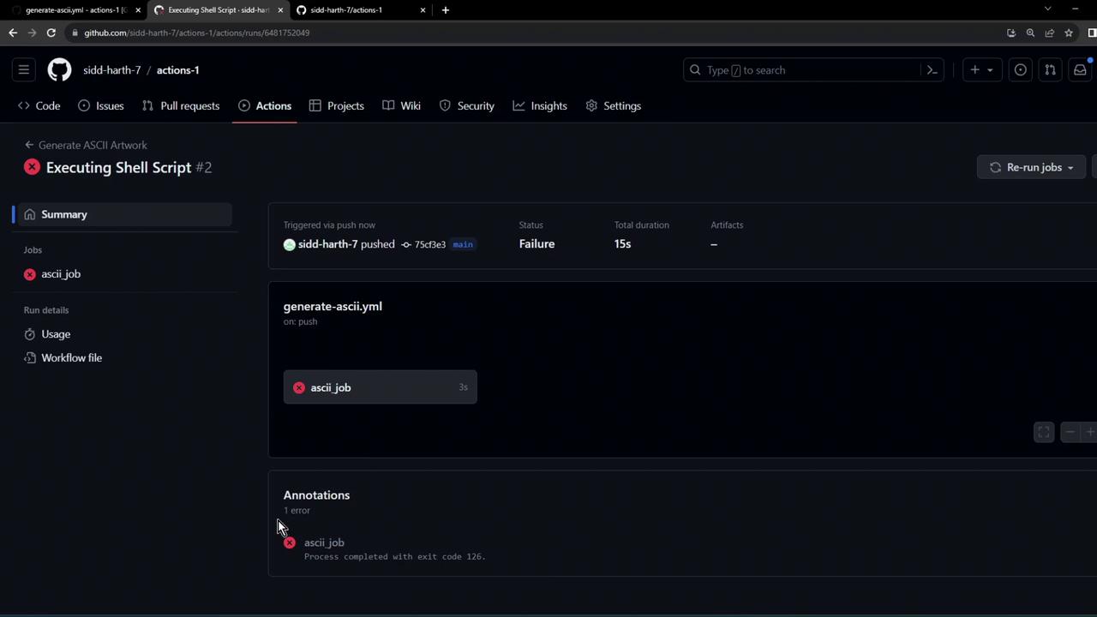This screenshot has height=617, width=1097.
Task: Click the install app icon in address bar
Action: pyautogui.click(x=1011, y=33)
